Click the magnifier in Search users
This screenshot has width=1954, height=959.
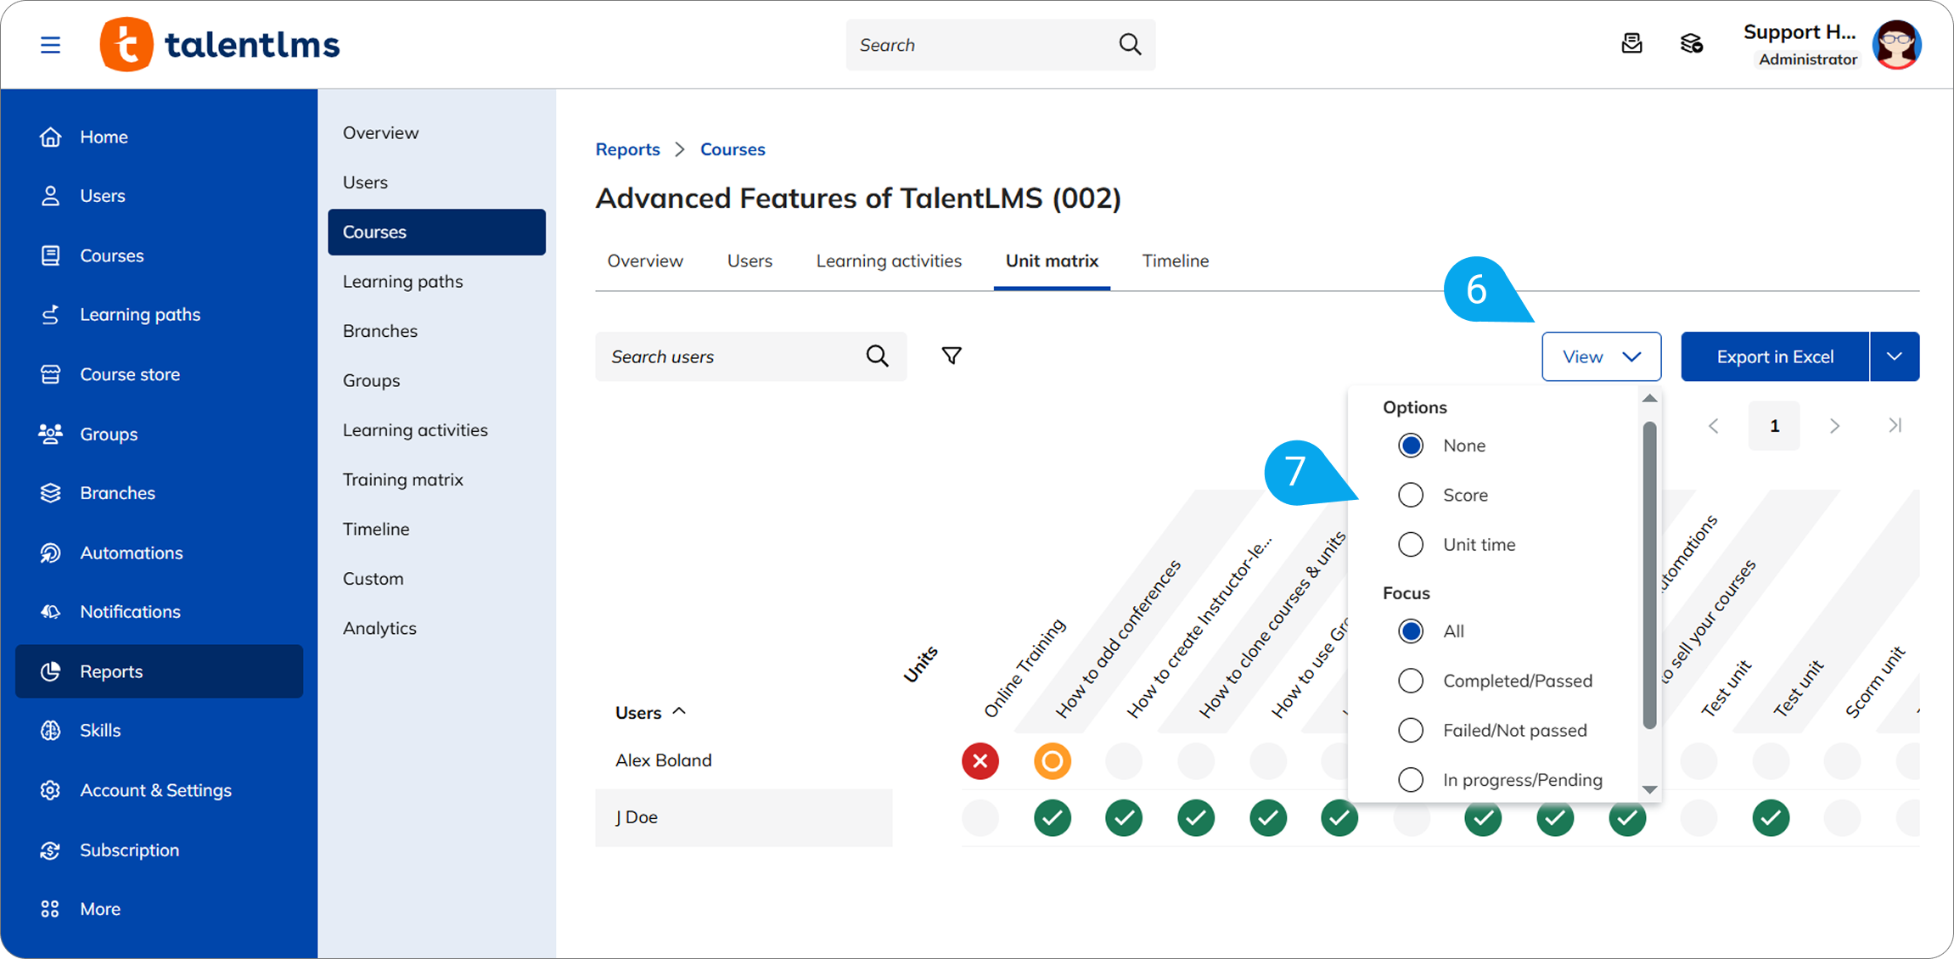(x=878, y=356)
